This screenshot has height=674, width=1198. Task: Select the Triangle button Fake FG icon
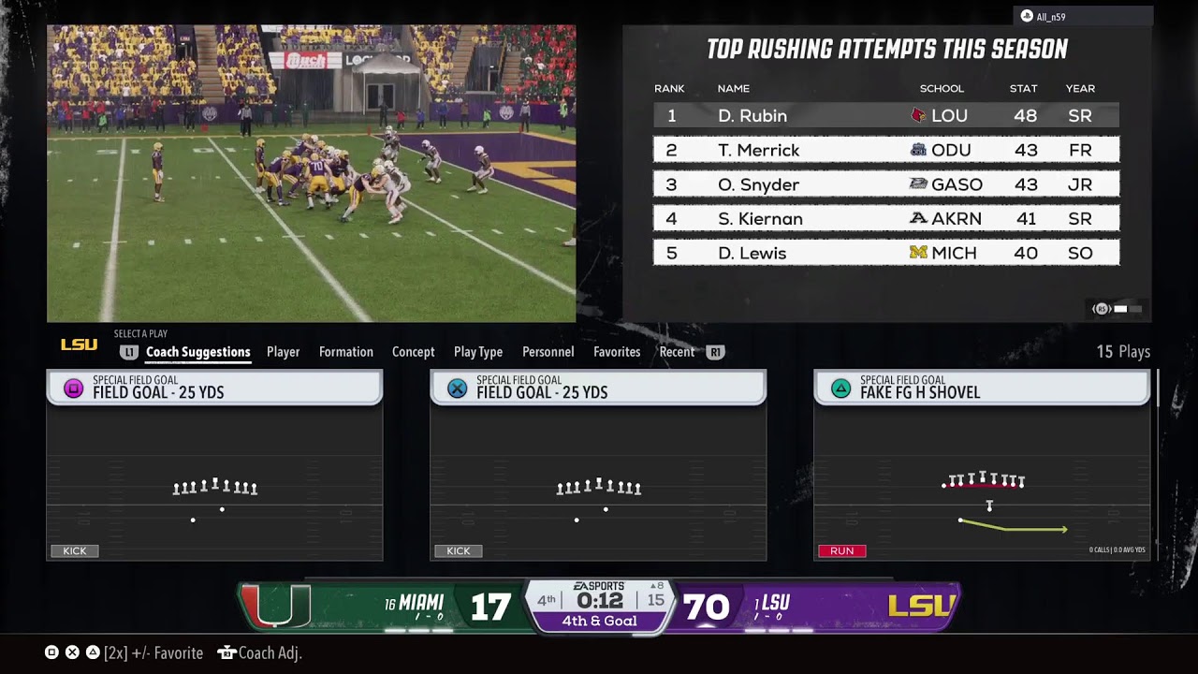pos(840,388)
